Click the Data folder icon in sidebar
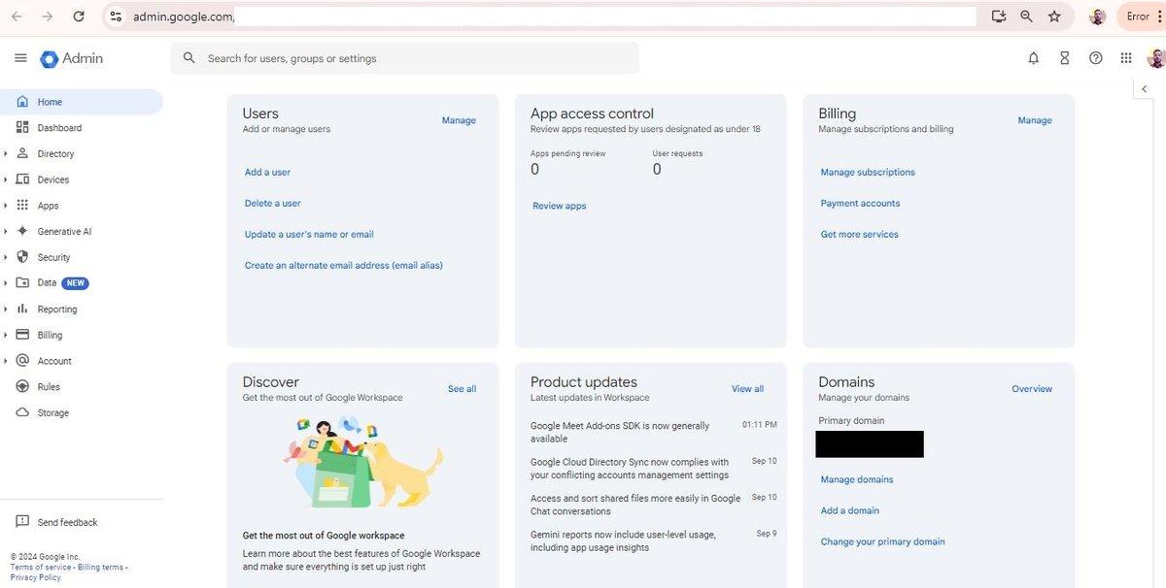Image resolution: width=1166 pixels, height=588 pixels. point(22,282)
